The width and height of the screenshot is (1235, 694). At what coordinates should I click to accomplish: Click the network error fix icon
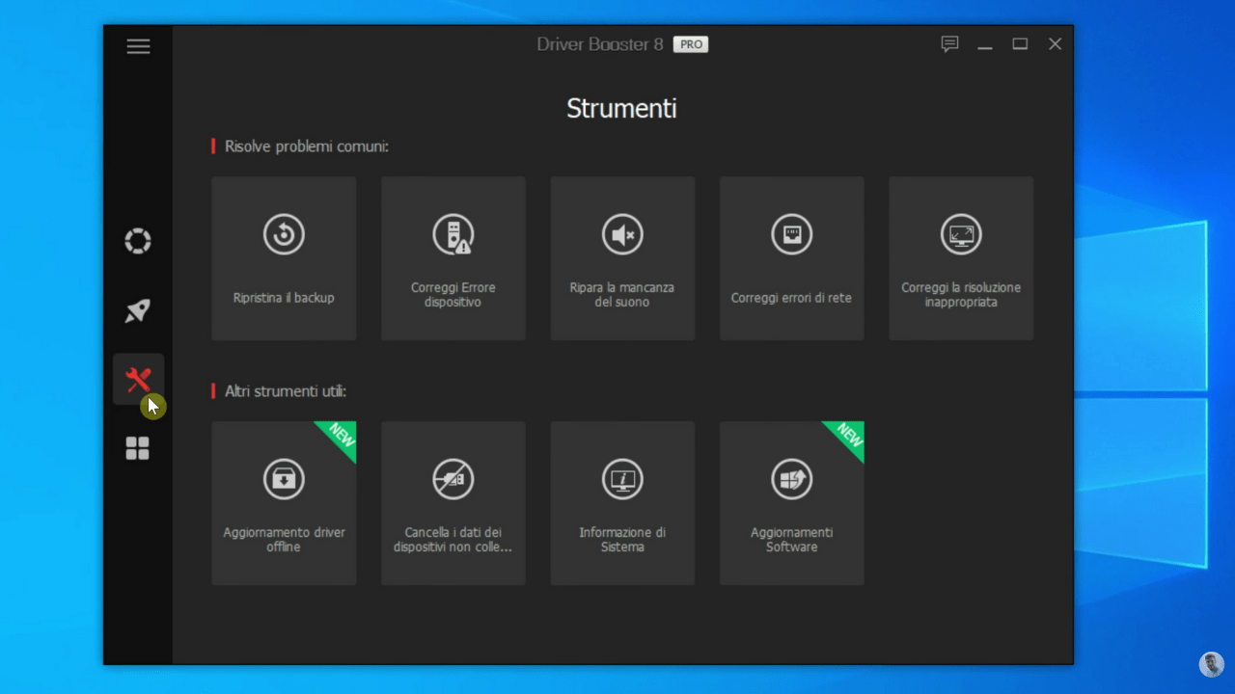(x=792, y=234)
